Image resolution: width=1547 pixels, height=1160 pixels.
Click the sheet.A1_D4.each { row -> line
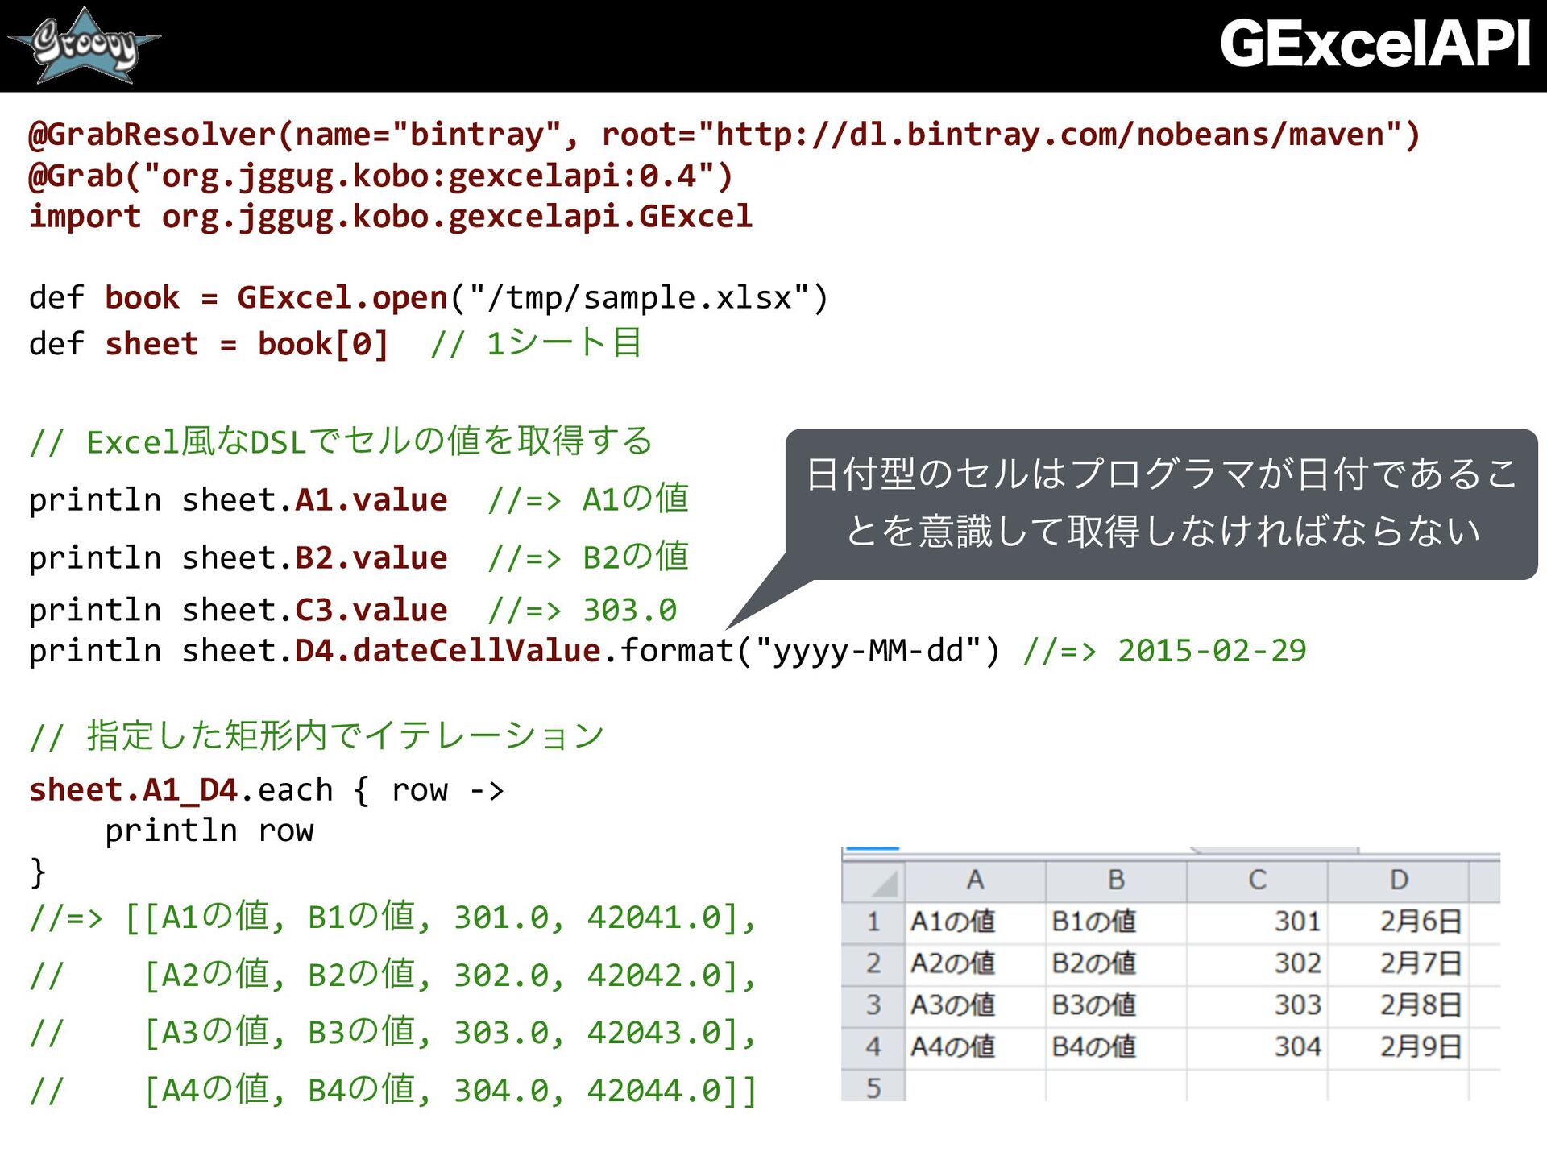point(266,790)
